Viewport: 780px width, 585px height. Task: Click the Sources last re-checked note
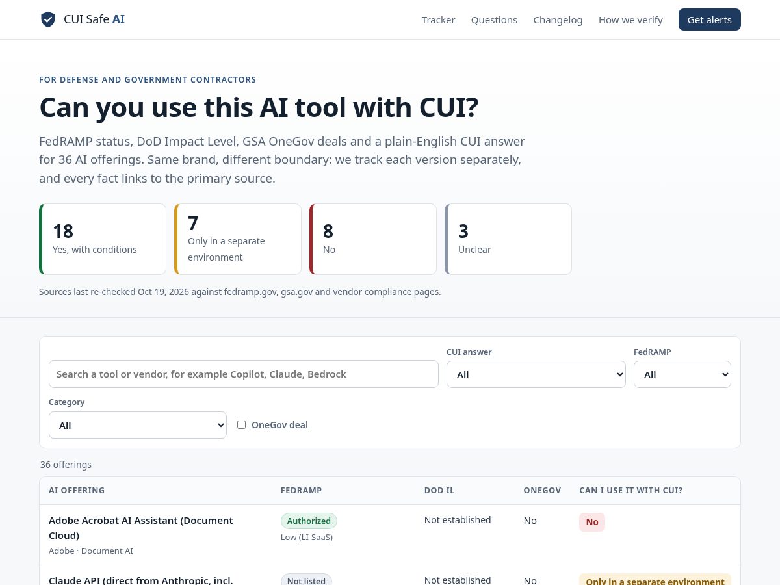coord(240,292)
